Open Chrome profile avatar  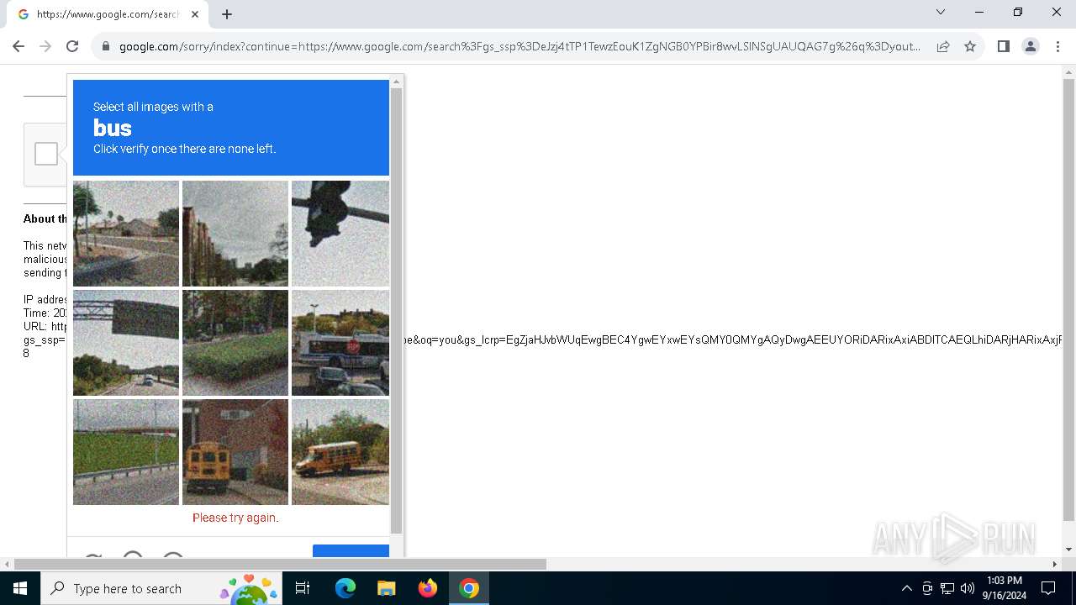(x=1030, y=46)
